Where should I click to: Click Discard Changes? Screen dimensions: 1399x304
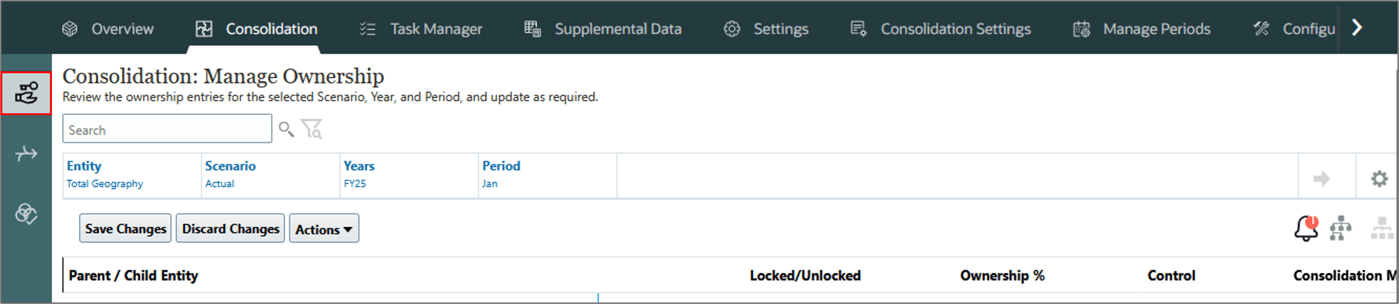230,228
